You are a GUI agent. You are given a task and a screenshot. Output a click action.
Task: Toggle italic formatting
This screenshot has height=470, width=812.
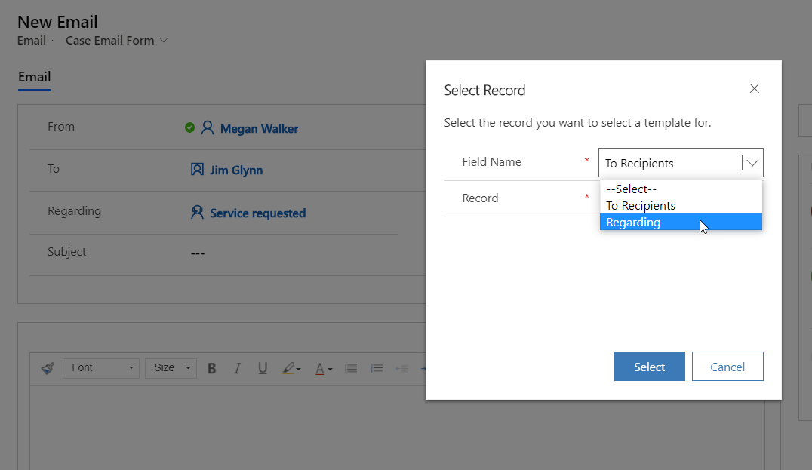pos(237,368)
